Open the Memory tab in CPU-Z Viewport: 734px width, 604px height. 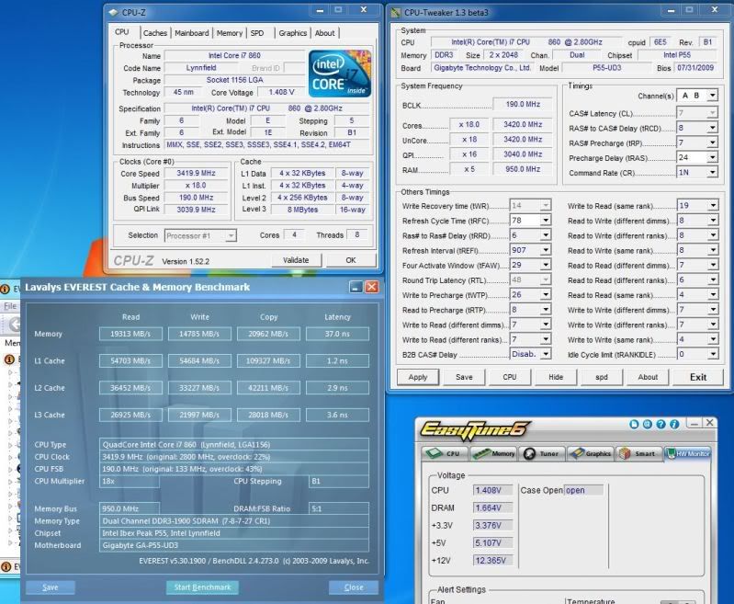tap(230, 33)
